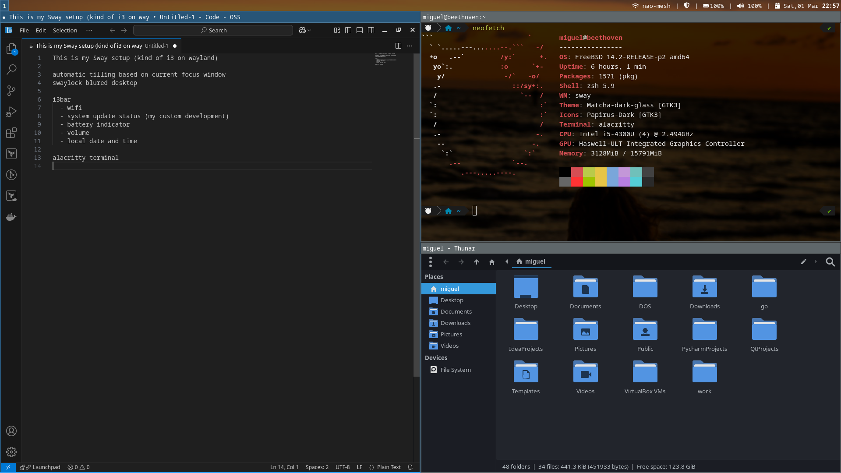Open the Explorer view in the activity bar

tap(11, 48)
